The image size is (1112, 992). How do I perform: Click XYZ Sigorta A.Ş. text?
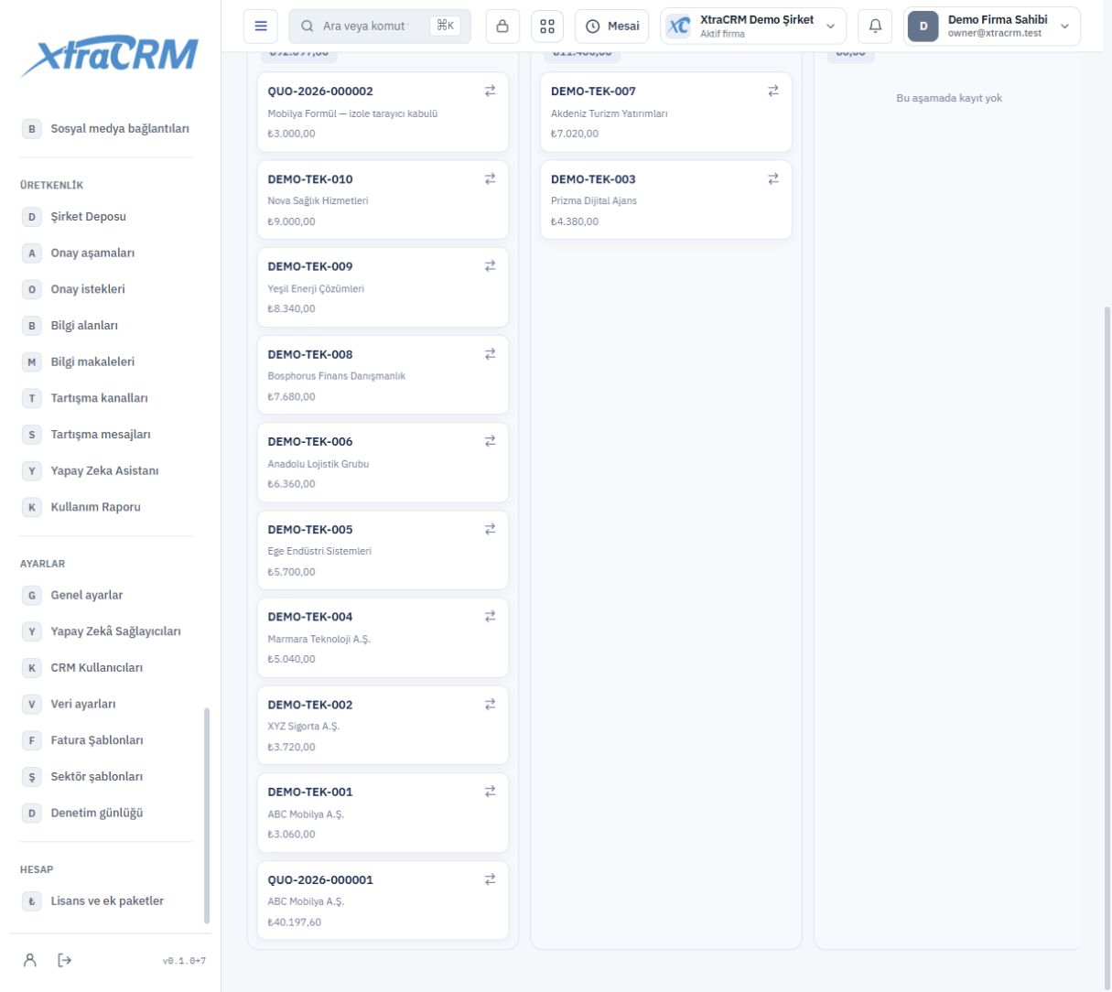point(303,727)
